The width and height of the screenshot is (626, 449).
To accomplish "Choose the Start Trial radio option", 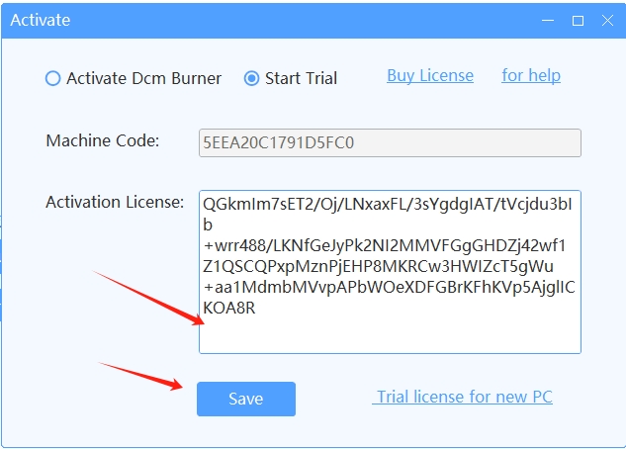I will (252, 78).
